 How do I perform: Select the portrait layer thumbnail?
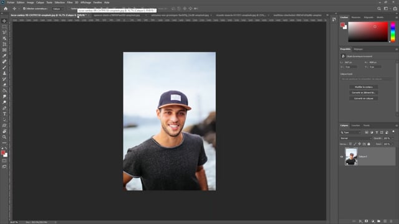(x=351, y=157)
